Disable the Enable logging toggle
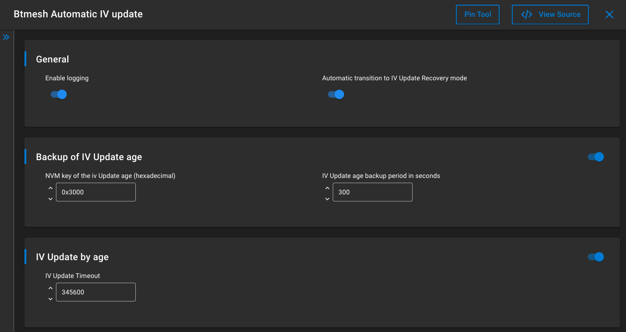This screenshot has height=332, width=626. [x=58, y=94]
